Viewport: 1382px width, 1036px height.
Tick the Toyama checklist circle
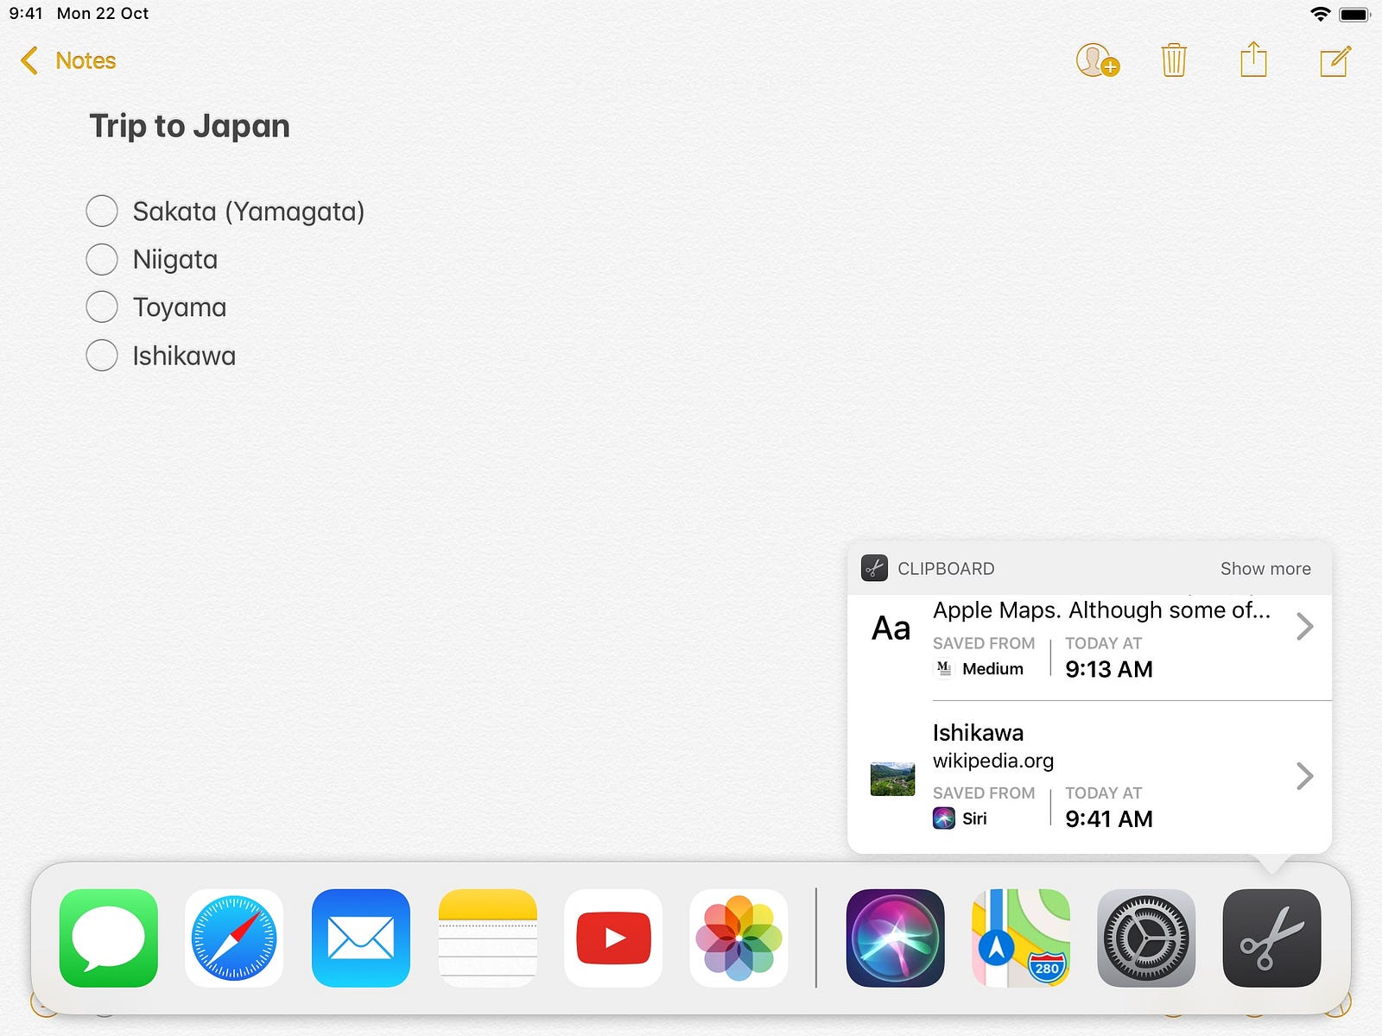(x=102, y=306)
